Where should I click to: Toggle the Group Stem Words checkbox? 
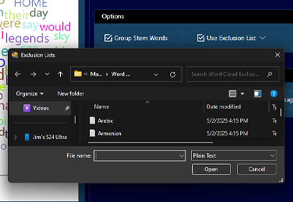point(108,38)
